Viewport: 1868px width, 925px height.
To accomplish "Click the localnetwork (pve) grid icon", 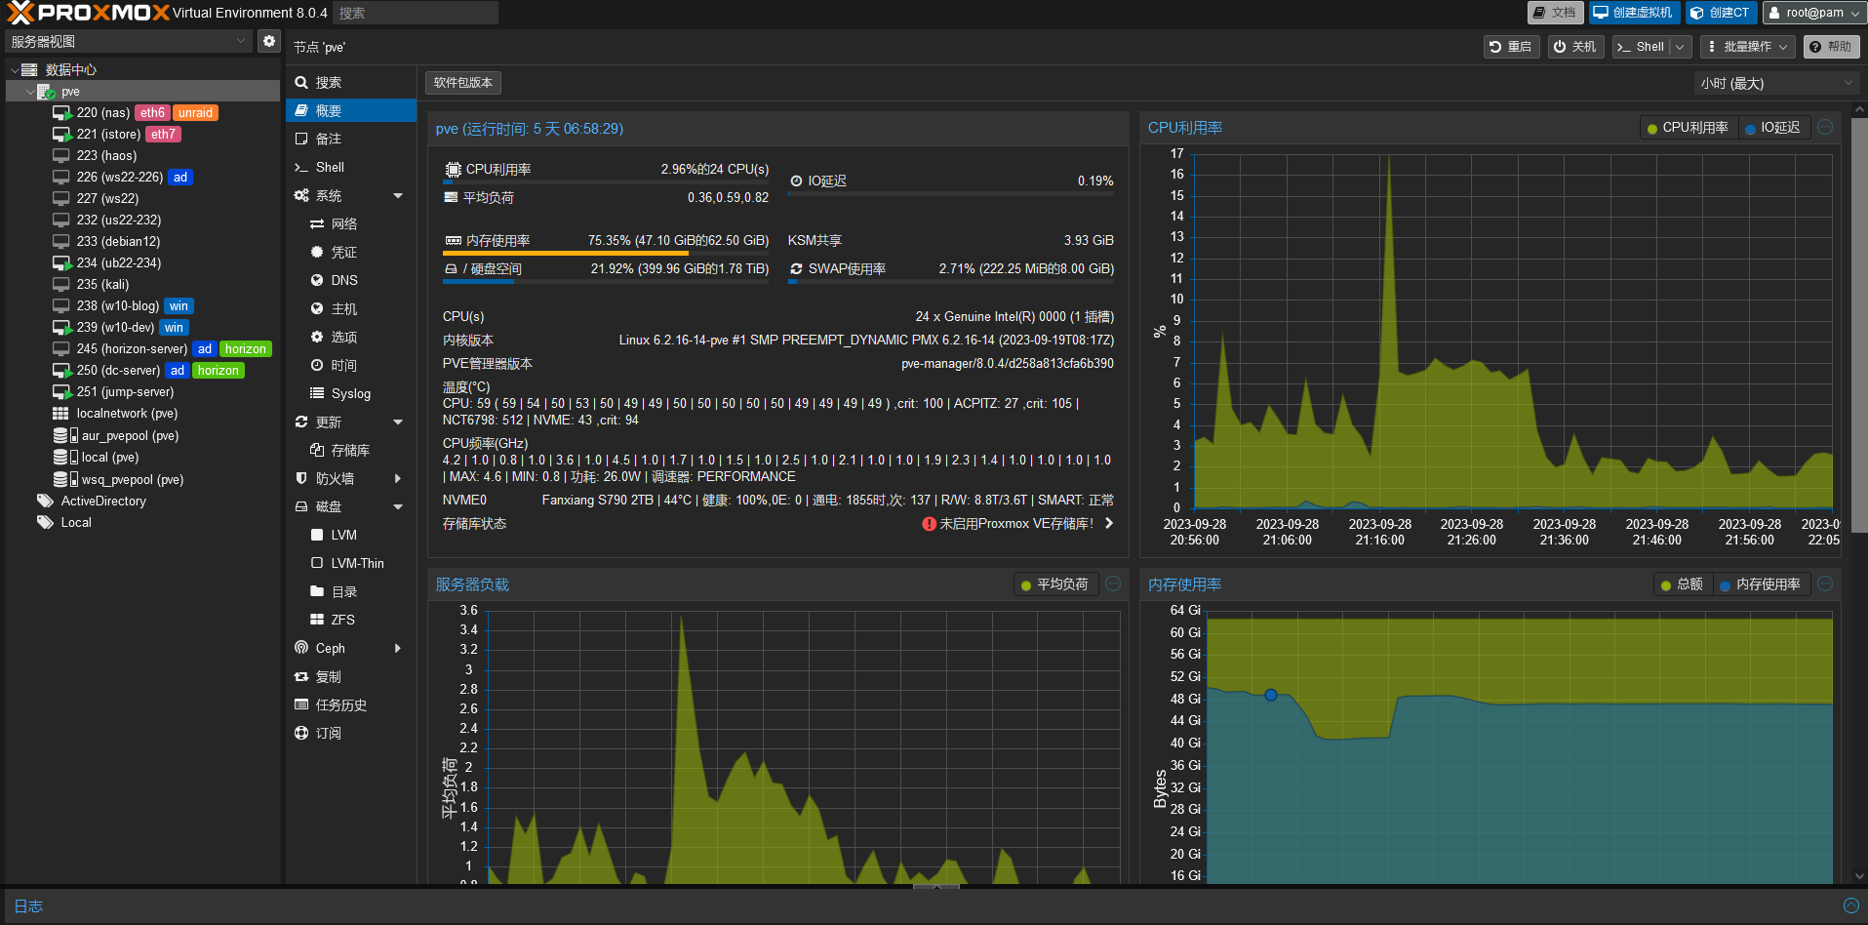I will pyautogui.click(x=60, y=414).
